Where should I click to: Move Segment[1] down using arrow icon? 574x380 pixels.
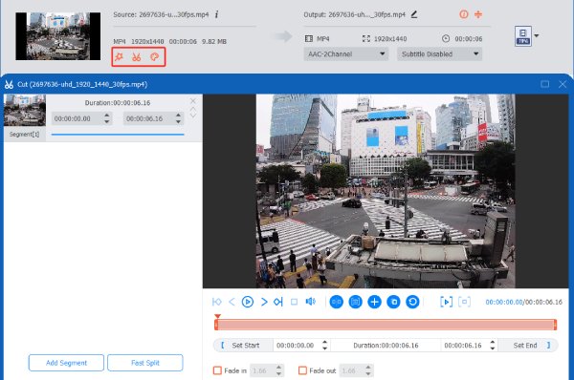(193, 116)
